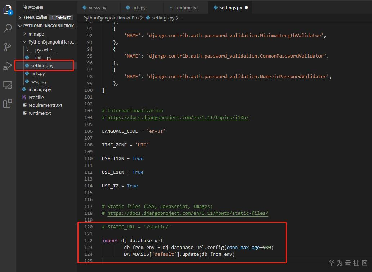
Task: Expand the open editors section
Action: pyautogui.click(x=20, y=17)
